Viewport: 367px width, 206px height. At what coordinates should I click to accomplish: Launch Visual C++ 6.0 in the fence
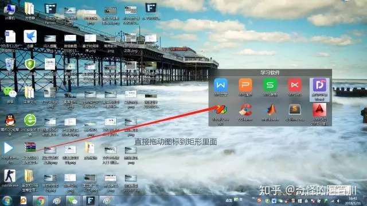221,110
